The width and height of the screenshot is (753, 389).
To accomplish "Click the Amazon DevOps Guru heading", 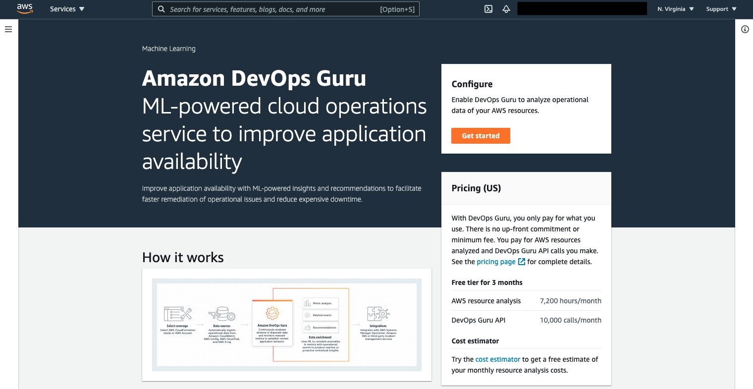I will point(254,78).
